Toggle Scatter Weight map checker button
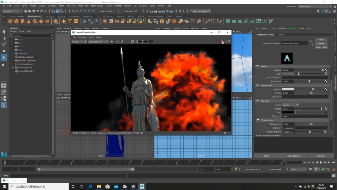This screenshot has width=337, height=190. pyautogui.click(x=326, y=70)
